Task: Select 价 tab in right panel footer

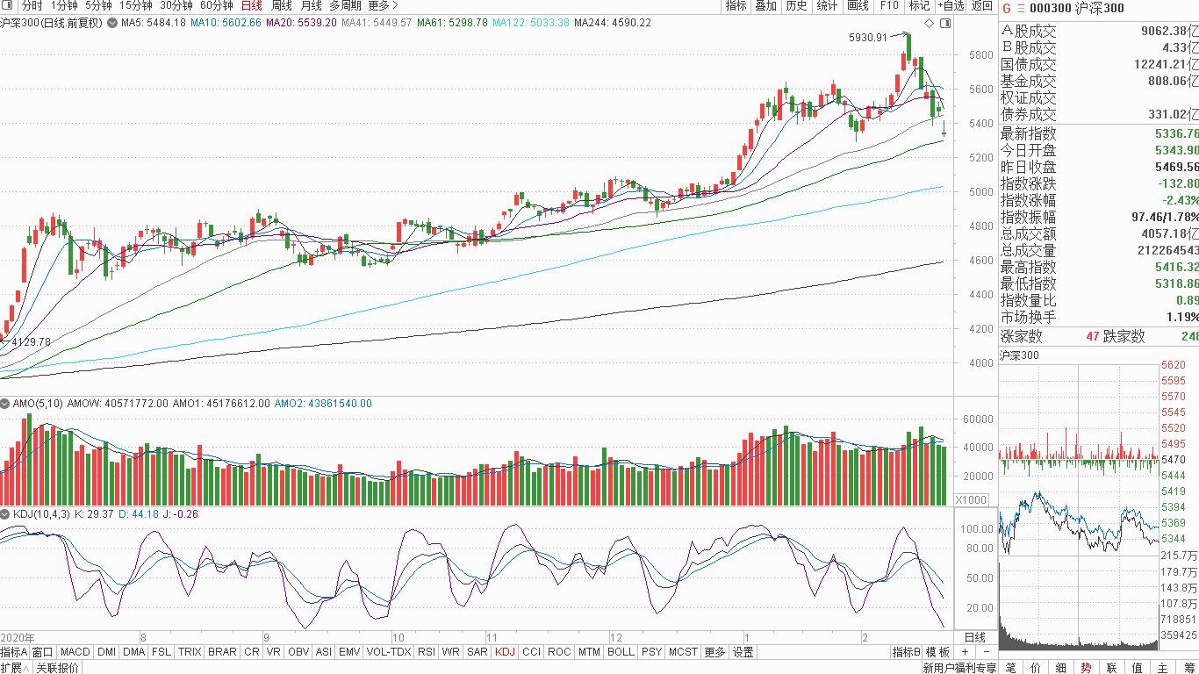Action: coord(1036,668)
